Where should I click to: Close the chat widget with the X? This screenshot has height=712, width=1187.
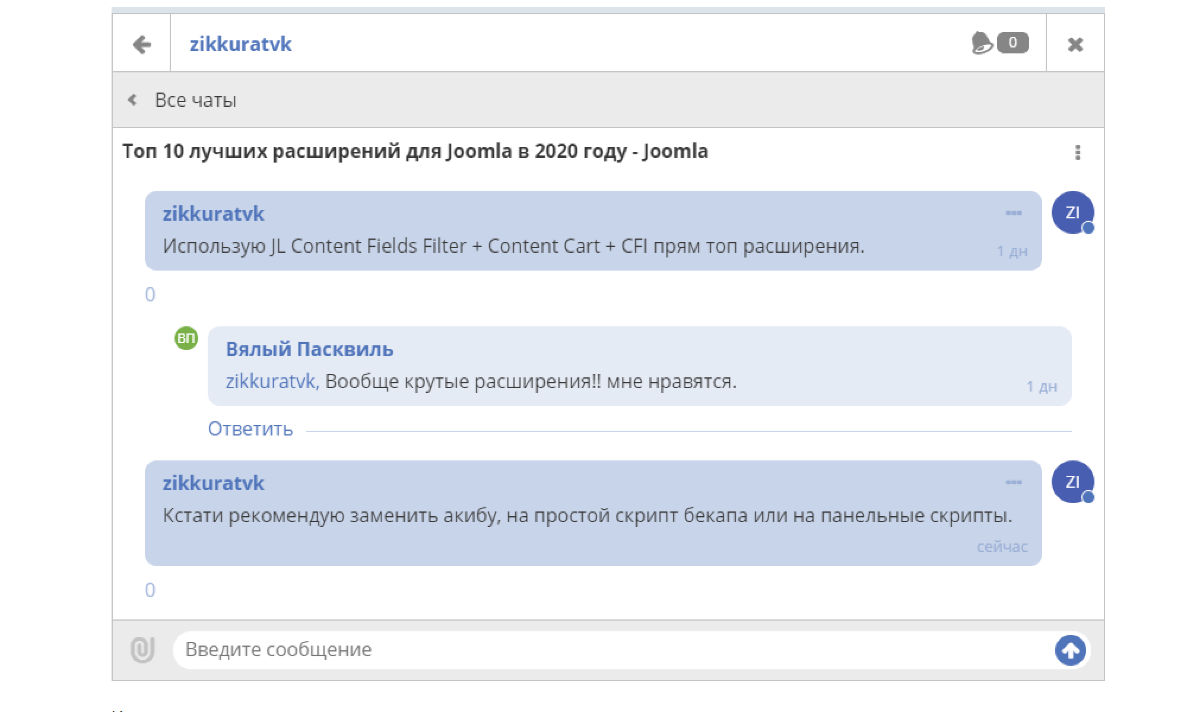(x=1075, y=44)
